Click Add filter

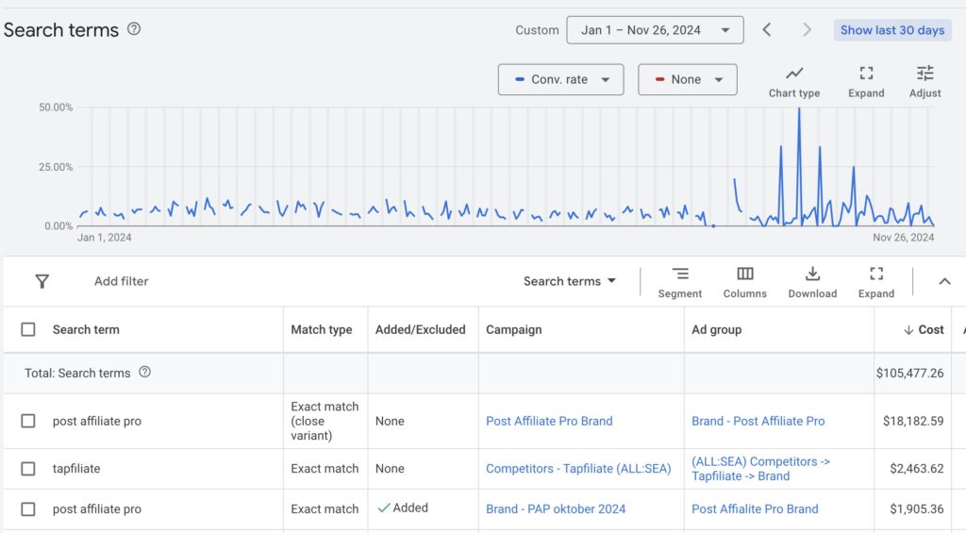click(122, 282)
